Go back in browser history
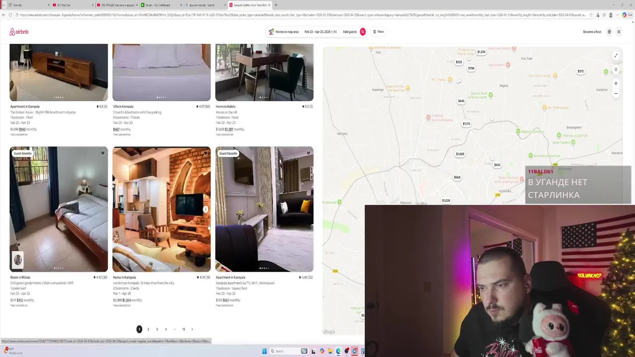Screen dimensions: 635x357 tap(3, 15)
